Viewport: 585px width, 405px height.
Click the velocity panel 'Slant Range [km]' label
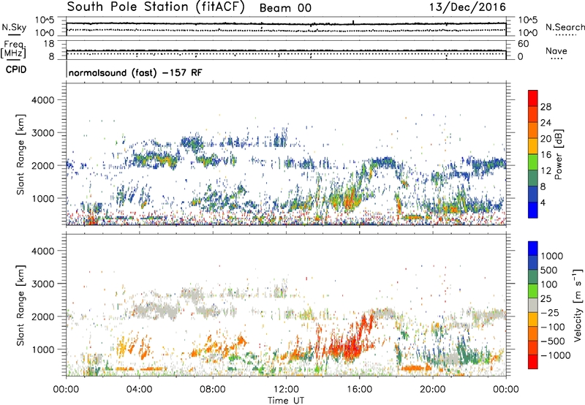pos(20,306)
